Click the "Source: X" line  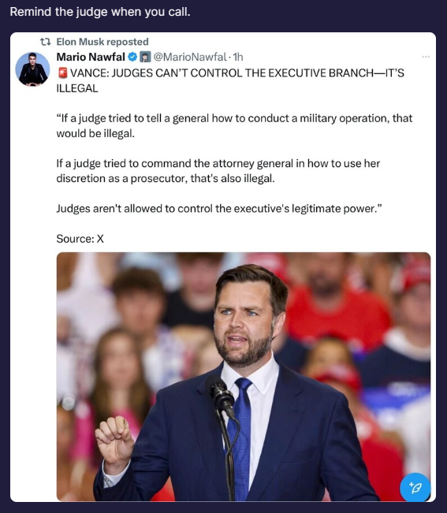tap(80, 239)
